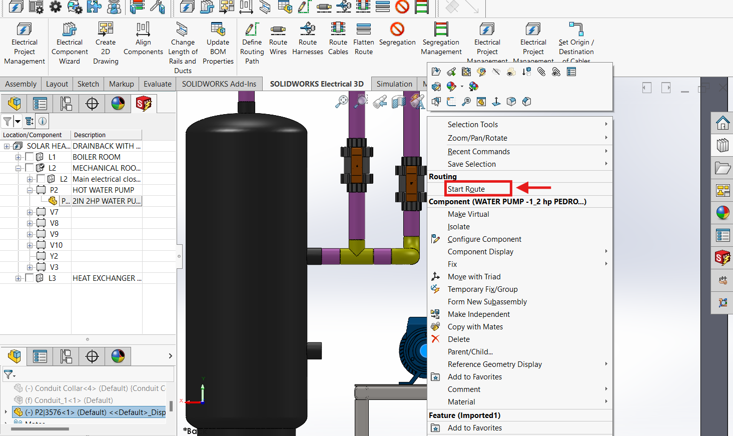
Task: Expand the V10 tree node
Action: coord(30,245)
